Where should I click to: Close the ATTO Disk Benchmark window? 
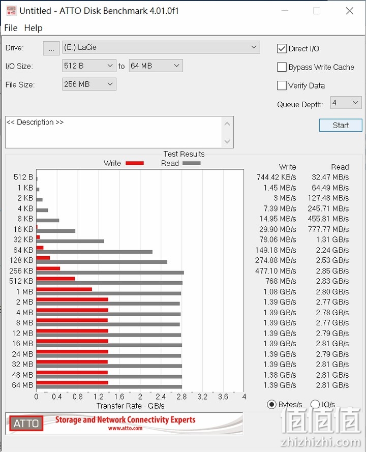pyautogui.click(x=349, y=11)
